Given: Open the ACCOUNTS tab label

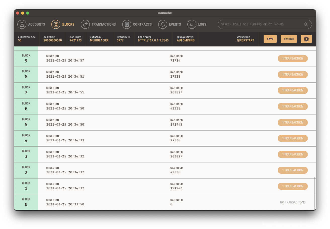Looking at the screenshot, I should point(36,24).
